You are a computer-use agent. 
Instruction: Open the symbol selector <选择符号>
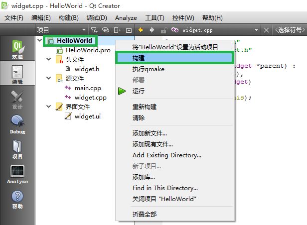290,30
